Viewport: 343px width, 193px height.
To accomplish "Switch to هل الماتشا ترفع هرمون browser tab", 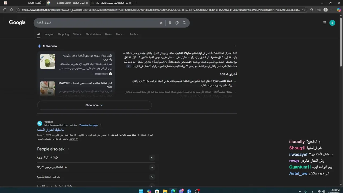I will (x=111, y=3).
